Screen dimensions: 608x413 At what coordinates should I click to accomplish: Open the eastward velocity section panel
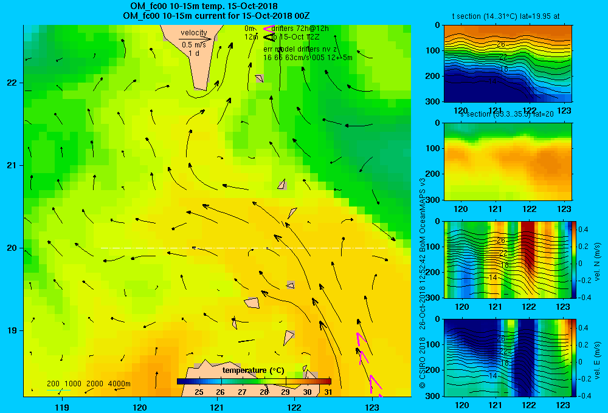point(508,358)
